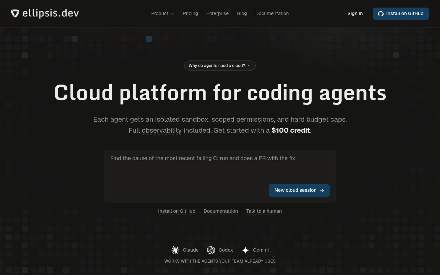Viewport: 440px width, 275px height.
Task: Click the '$100 credit' bold text
Action: [x=291, y=131]
